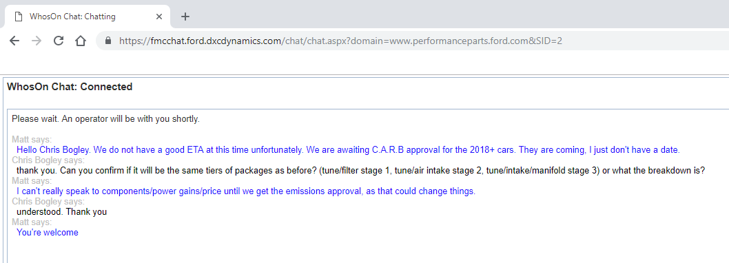Click 'Matt says:' label above emissions message
The height and width of the screenshot is (263, 729).
click(x=32, y=181)
